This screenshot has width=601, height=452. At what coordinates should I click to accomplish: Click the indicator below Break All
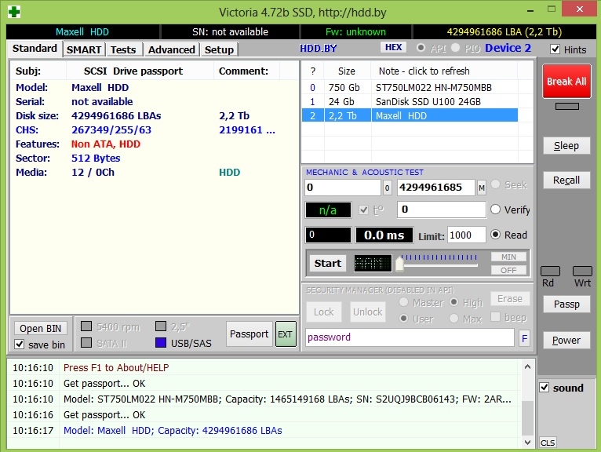click(567, 106)
